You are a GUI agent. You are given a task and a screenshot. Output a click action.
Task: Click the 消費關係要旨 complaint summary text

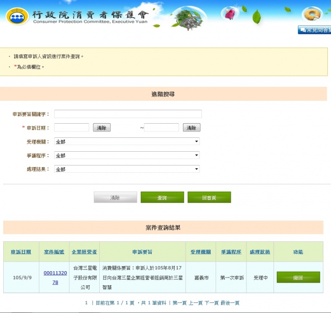(x=143, y=278)
